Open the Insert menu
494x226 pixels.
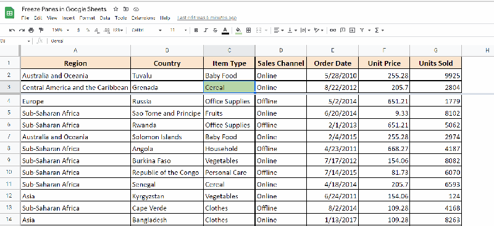pyautogui.click(x=69, y=18)
